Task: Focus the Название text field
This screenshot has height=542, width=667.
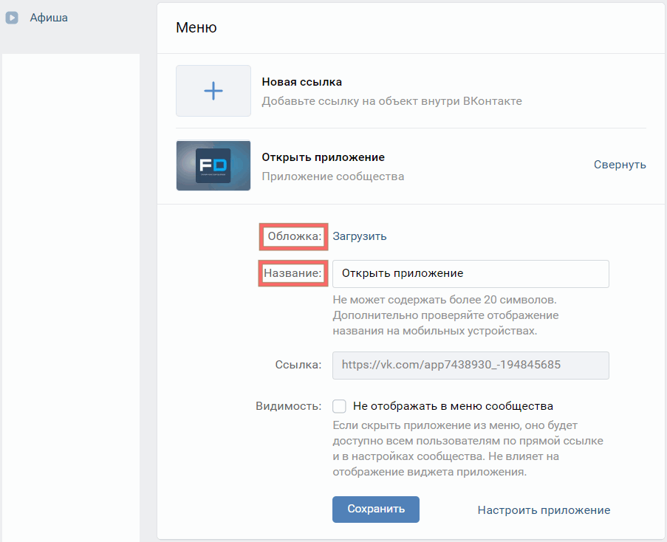Action: point(471,273)
